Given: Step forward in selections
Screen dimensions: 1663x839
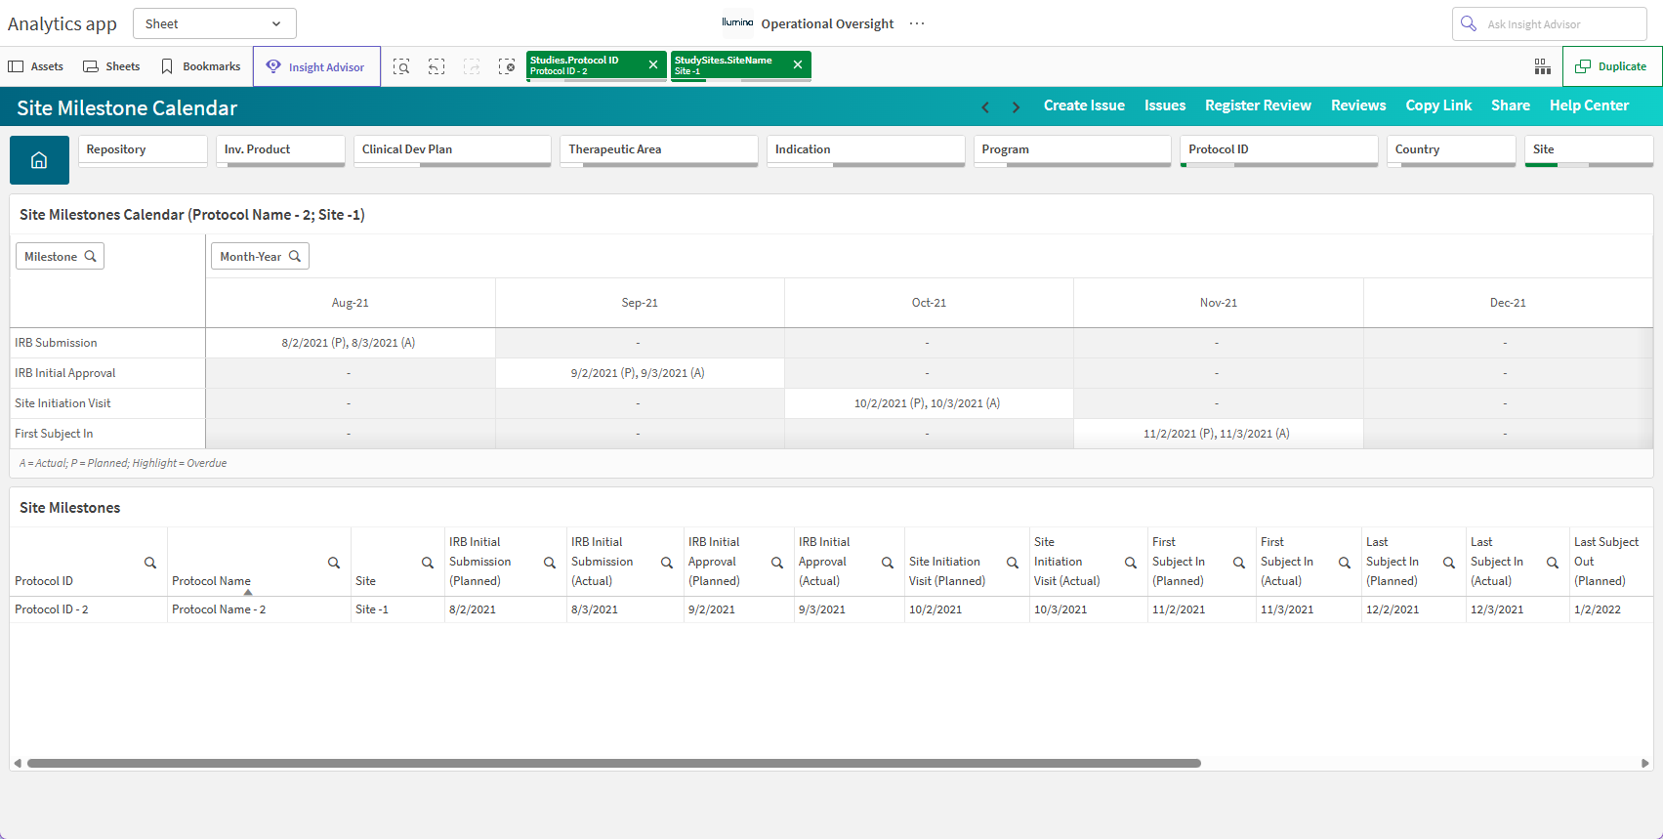Looking at the screenshot, I should point(472,66).
